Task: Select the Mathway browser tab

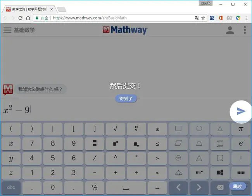Action: click(29, 9)
